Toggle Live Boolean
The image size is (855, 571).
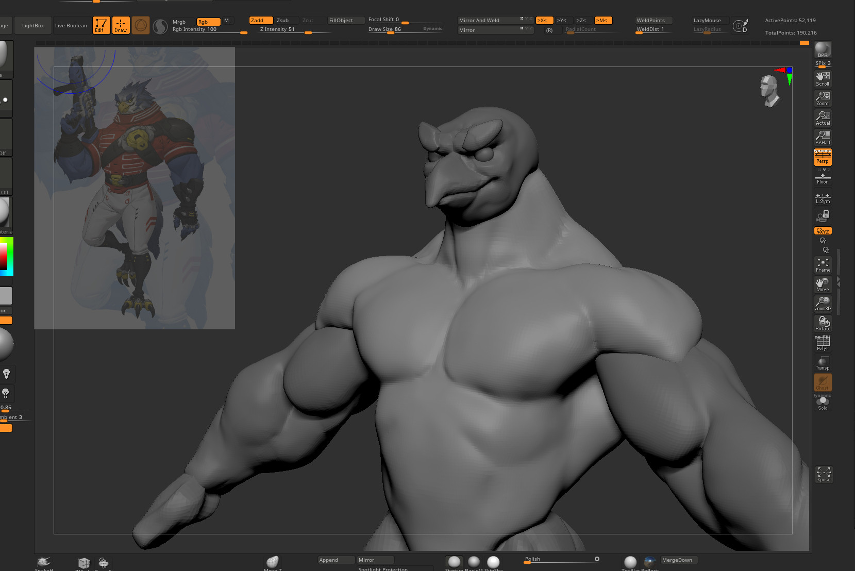click(71, 25)
